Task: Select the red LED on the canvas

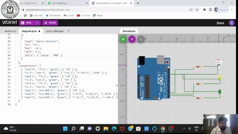Action: coord(218,61)
